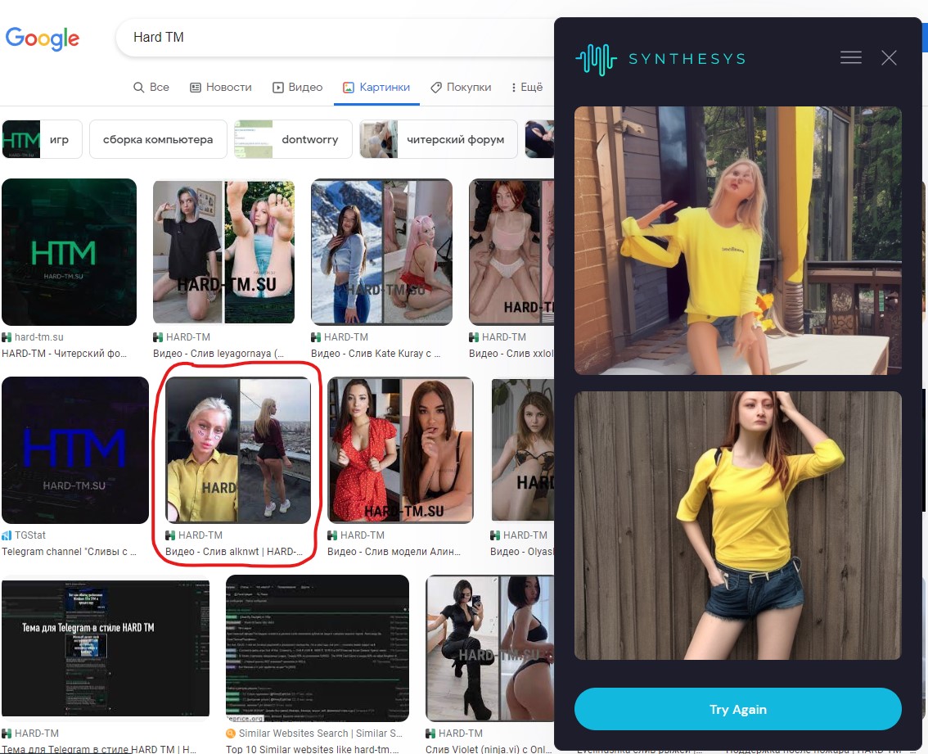Open the blue HTM logo thumbnail
928x754 pixels.
pyautogui.click(x=75, y=450)
